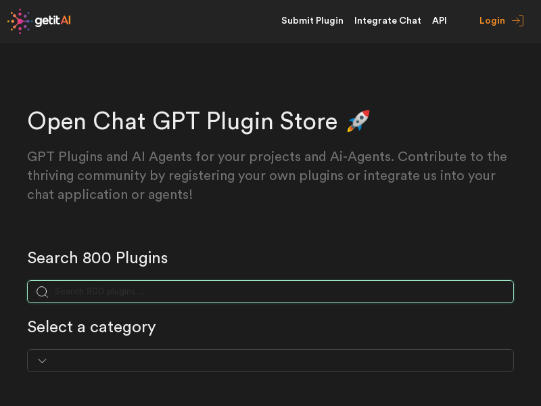This screenshot has width=541, height=406.
Task: Click the Select a category label
Action: pos(91,327)
